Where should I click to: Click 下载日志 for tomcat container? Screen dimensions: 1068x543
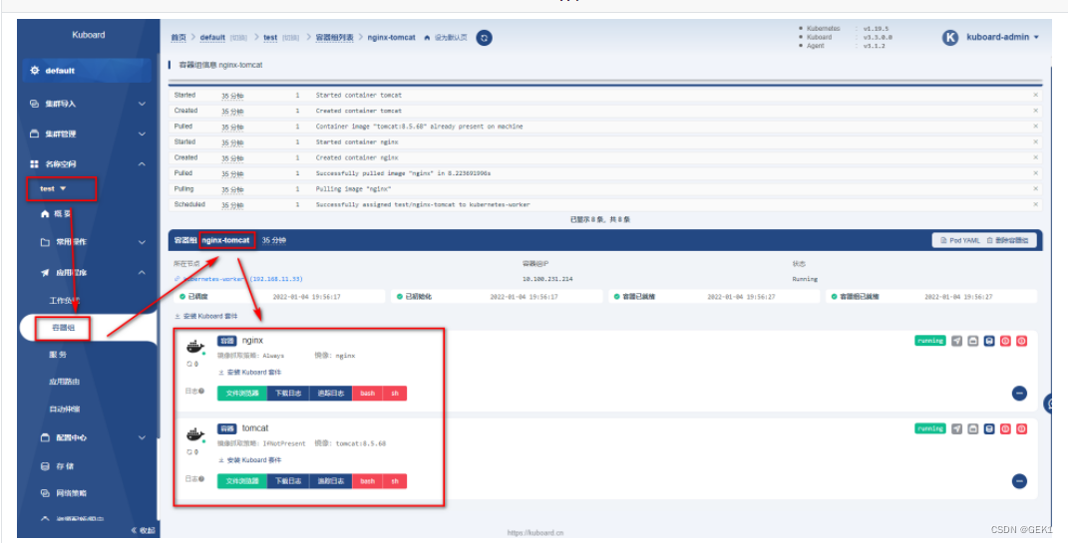[x=289, y=481]
